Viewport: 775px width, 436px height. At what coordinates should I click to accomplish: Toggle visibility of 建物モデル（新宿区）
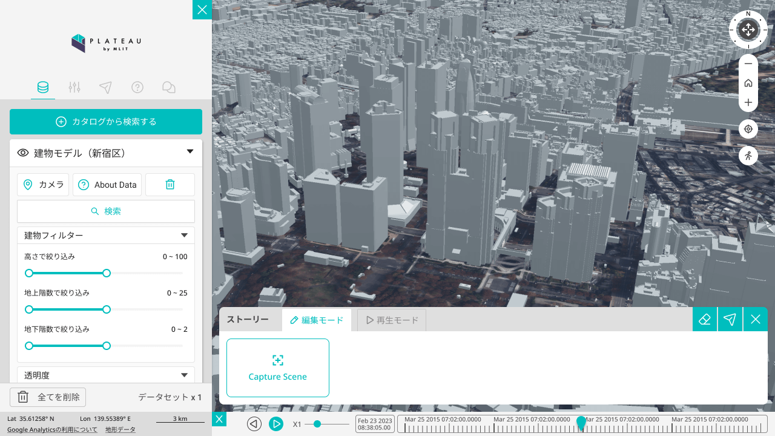[x=23, y=153]
